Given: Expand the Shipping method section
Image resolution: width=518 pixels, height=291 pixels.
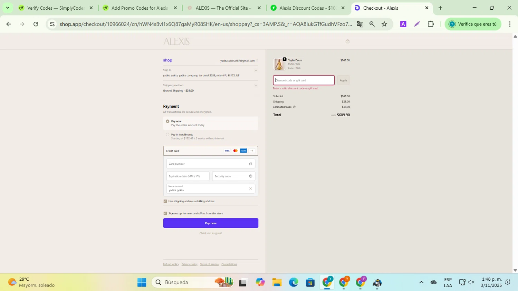Looking at the screenshot, I should point(256,85).
